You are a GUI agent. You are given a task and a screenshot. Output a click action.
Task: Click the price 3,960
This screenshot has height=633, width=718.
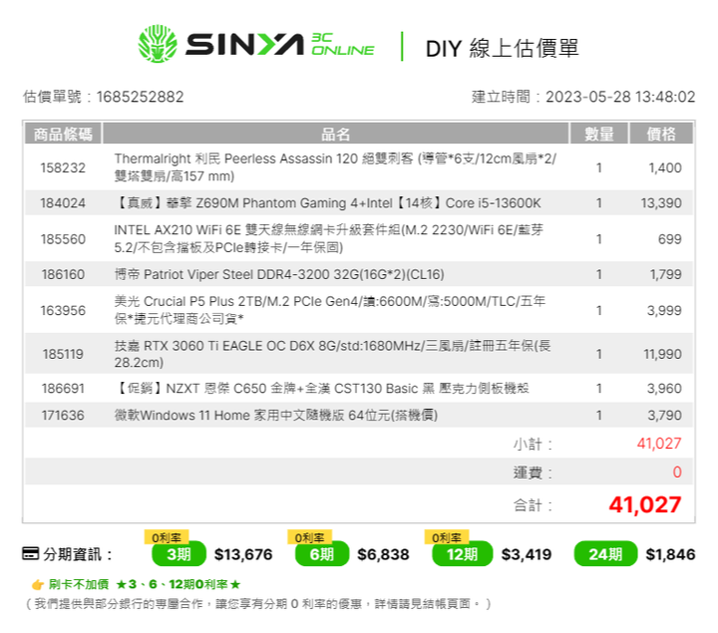click(664, 388)
